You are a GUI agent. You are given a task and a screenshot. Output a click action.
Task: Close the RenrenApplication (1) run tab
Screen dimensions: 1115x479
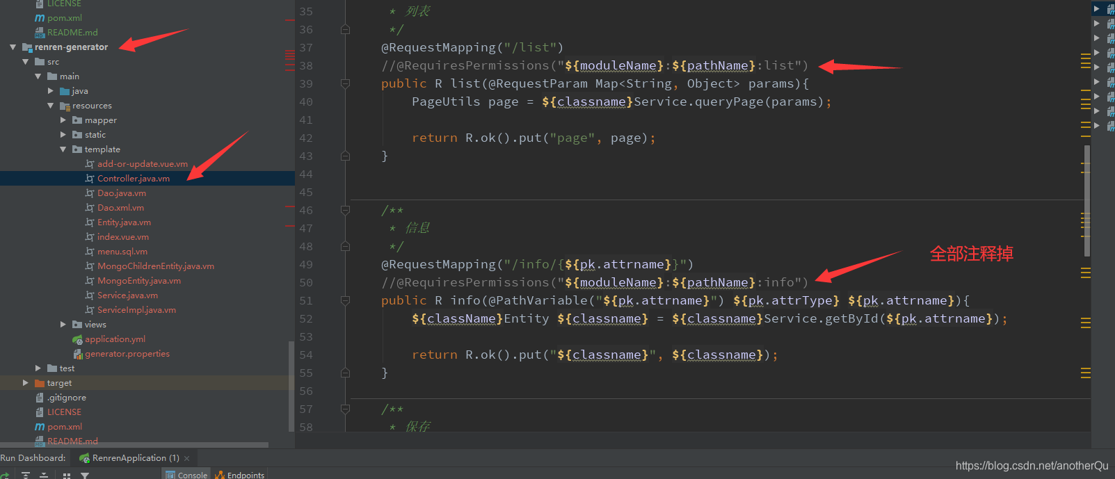187,458
